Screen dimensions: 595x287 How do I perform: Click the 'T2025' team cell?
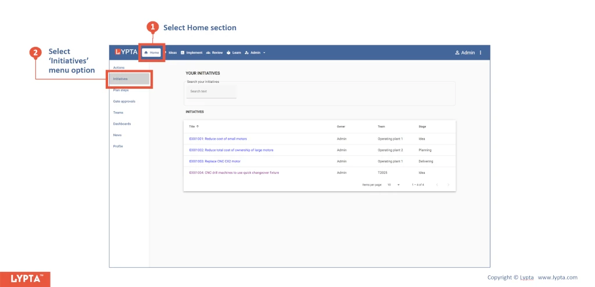point(382,173)
